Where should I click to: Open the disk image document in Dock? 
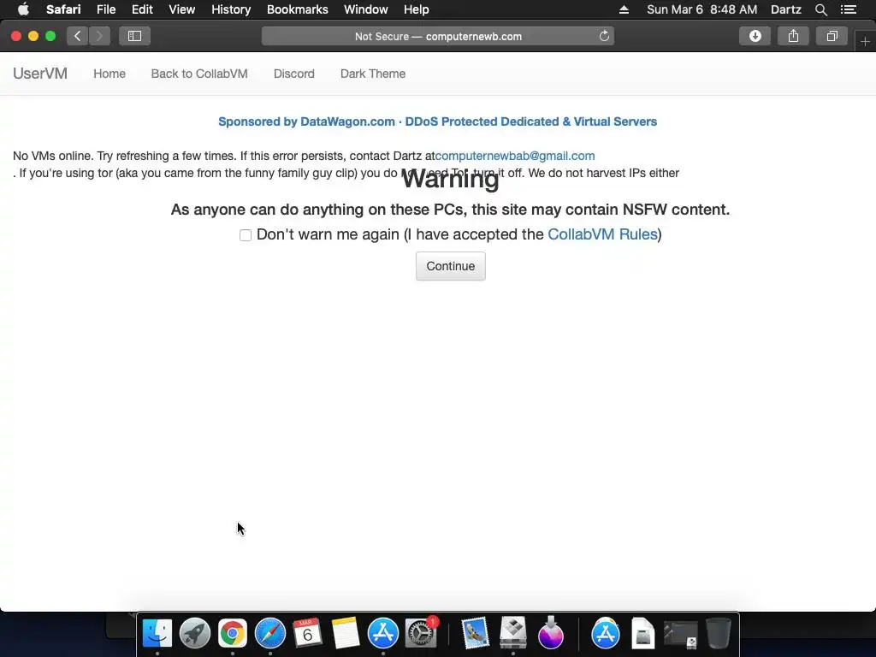[643, 633]
